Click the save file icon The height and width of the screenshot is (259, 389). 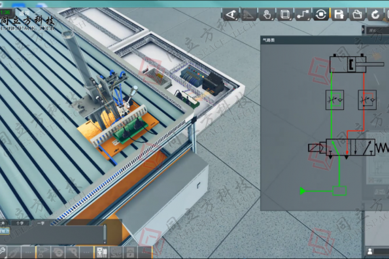339,14
